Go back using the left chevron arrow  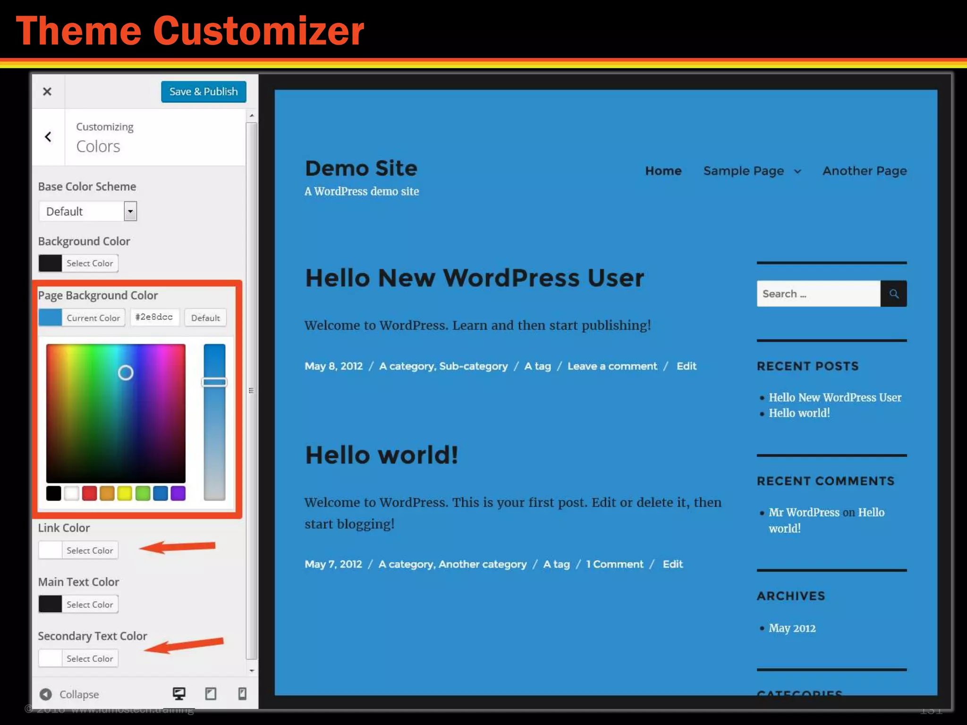coord(48,137)
